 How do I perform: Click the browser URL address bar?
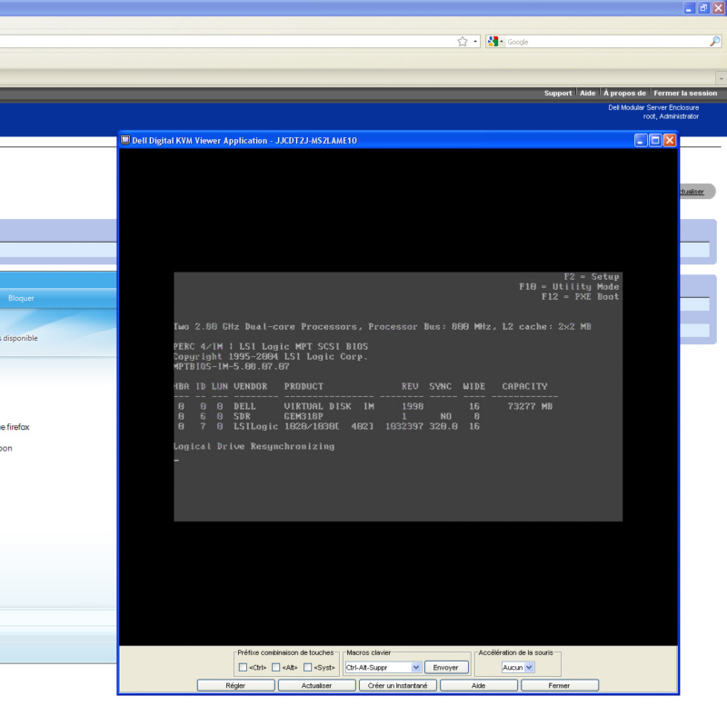tap(227, 42)
